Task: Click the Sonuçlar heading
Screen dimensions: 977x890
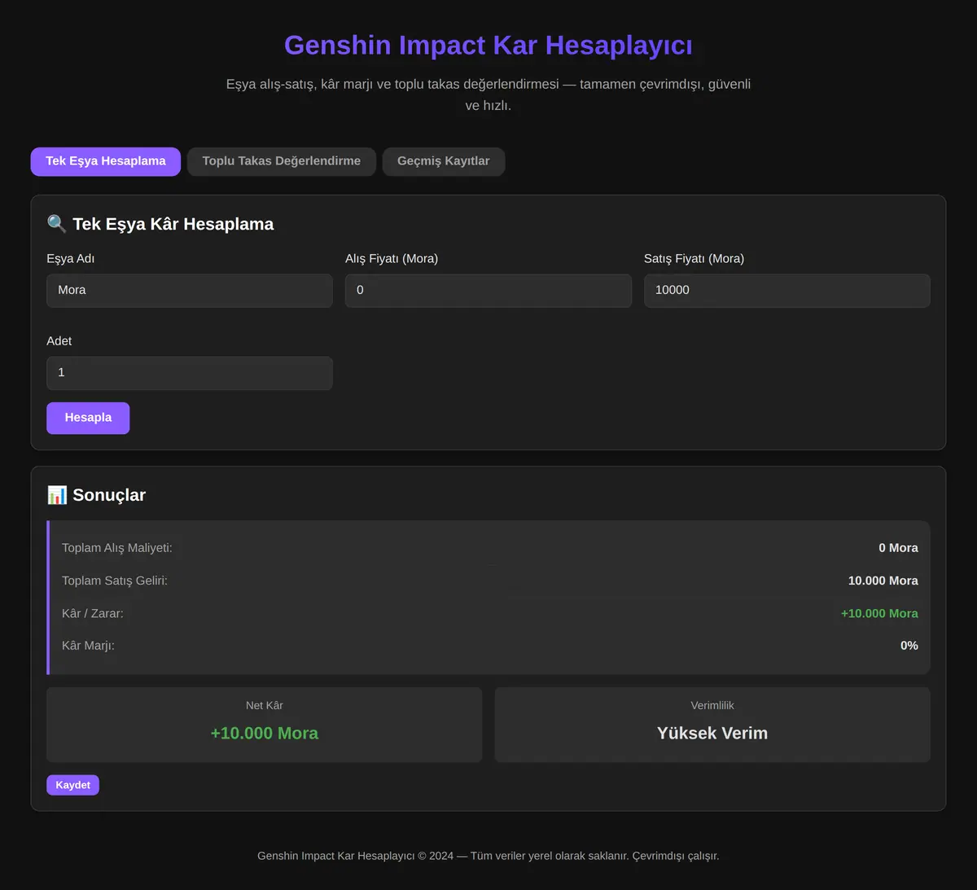Action: click(x=109, y=495)
